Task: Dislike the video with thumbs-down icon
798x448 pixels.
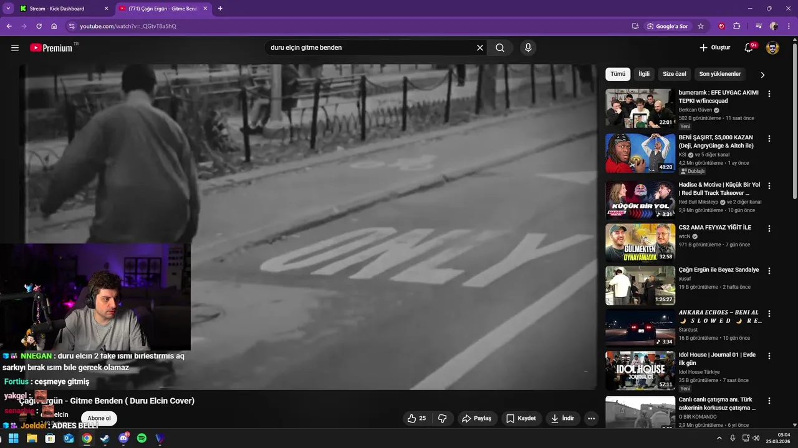Action: coord(443,419)
